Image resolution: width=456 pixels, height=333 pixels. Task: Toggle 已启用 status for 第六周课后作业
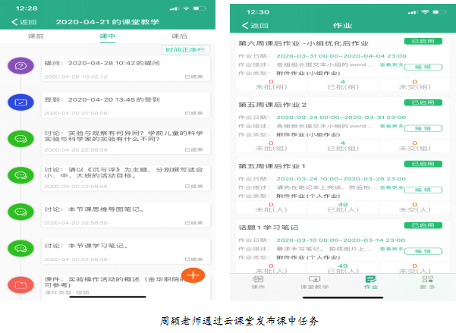point(423,42)
